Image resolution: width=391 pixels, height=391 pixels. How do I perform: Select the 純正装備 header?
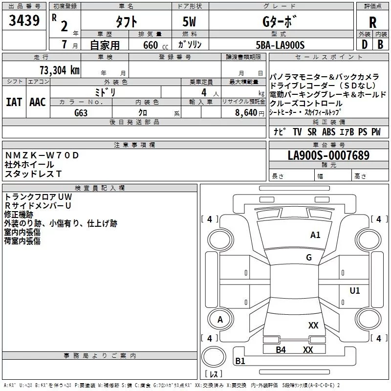(x=329, y=122)
